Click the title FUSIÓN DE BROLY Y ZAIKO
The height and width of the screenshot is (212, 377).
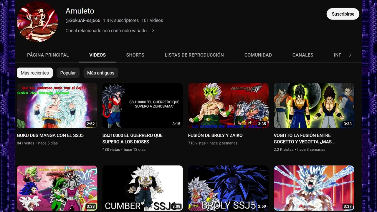point(215,135)
